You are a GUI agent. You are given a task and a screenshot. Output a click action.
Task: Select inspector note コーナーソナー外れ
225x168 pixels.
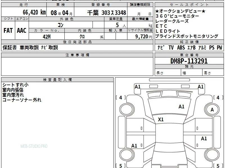click(22, 100)
